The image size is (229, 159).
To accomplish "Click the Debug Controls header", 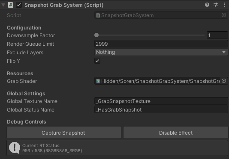I will click(27, 122).
